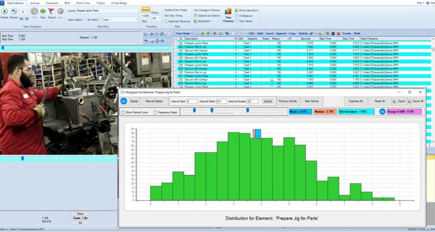
Task: Toggle the Storyboard checkbox
Action: click(195, 21)
